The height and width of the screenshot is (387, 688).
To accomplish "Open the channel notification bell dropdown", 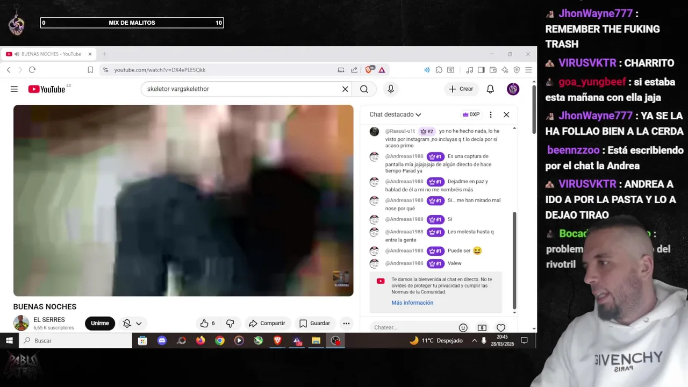I will click(x=132, y=323).
